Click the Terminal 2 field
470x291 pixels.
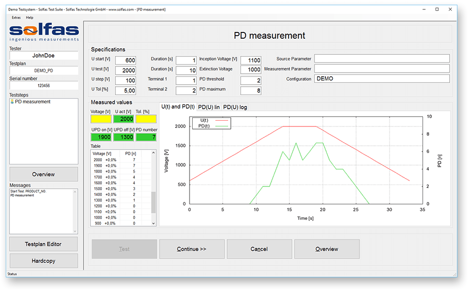point(186,90)
